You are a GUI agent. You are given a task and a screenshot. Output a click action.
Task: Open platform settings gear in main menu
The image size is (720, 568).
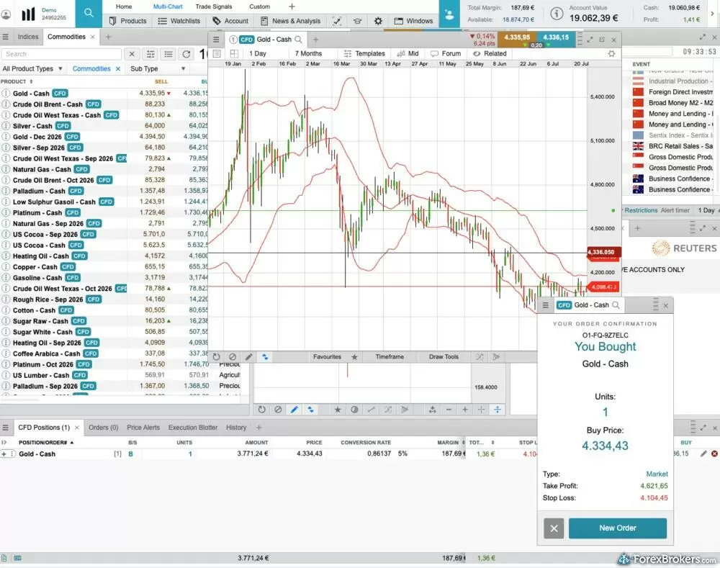[378, 21]
